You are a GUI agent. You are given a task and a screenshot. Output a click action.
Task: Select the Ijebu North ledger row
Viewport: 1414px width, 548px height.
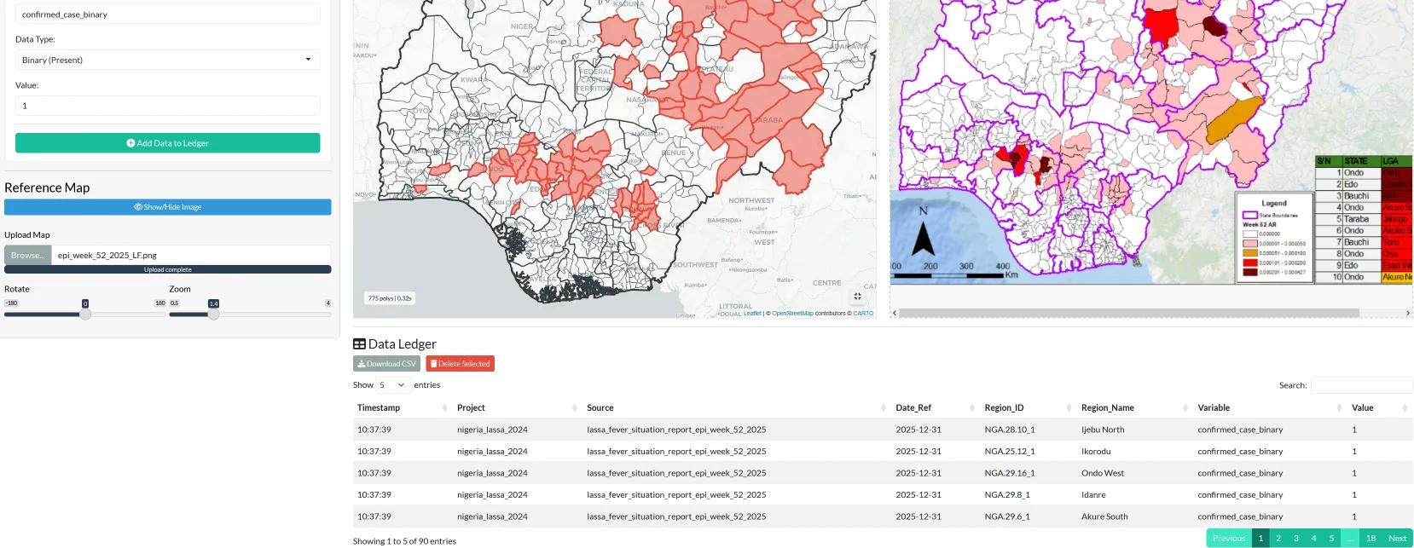pyautogui.click(x=883, y=430)
